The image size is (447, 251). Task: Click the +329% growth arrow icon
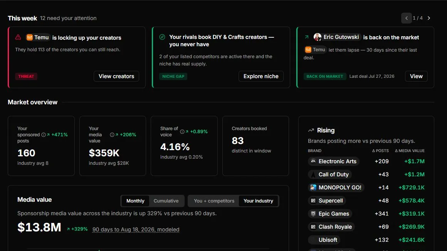[69, 229]
